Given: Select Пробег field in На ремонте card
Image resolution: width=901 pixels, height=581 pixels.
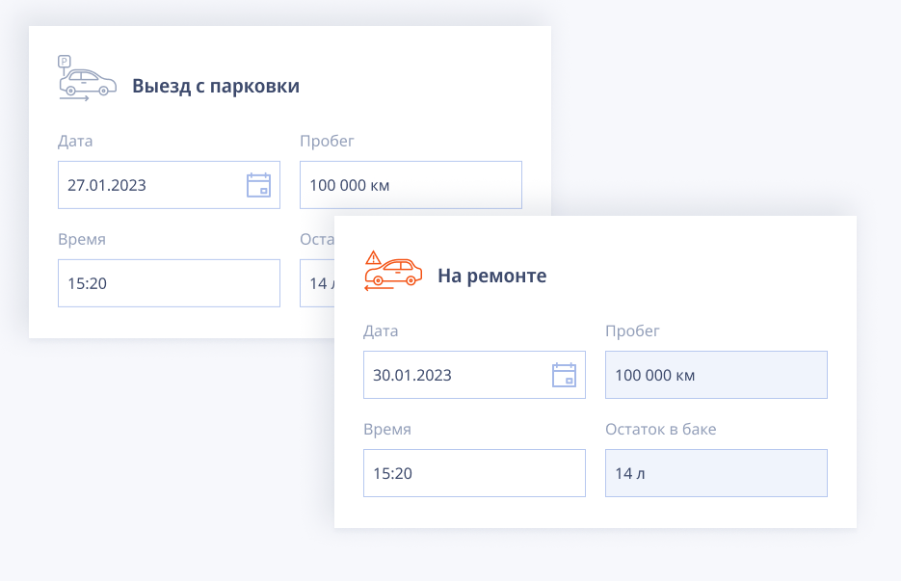Looking at the screenshot, I should 716,375.
